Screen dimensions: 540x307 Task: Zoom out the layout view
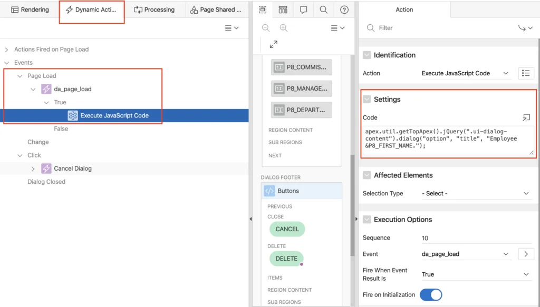pyautogui.click(x=266, y=28)
